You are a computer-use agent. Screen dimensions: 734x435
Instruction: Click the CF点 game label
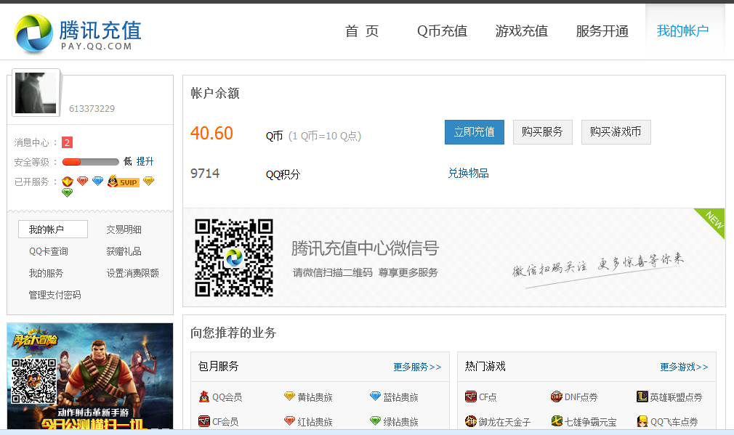pos(488,397)
